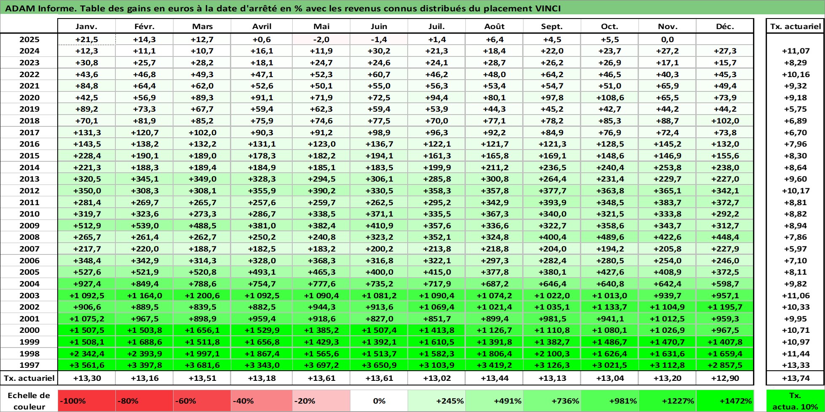Select the 2009 Févr. cell '+539,0'
The width and height of the screenshot is (825, 412).
click(x=144, y=225)
